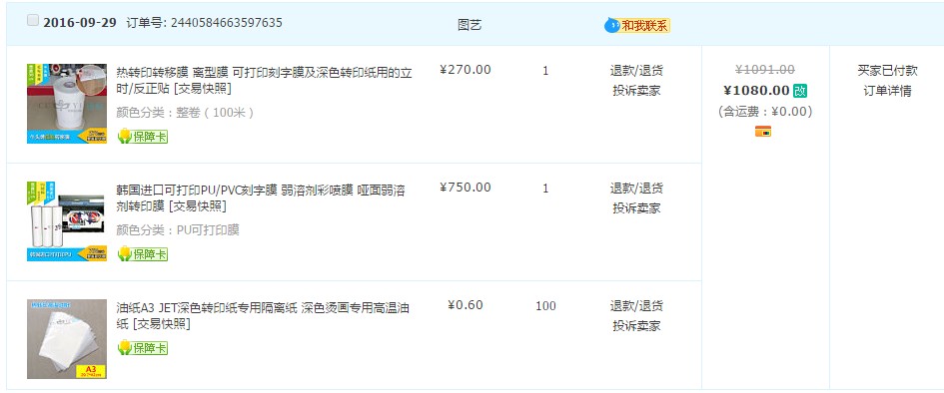Open 韩国进口可打印PU product thumbnail
This screenshot has width=944, height=393.
[67, 221]
